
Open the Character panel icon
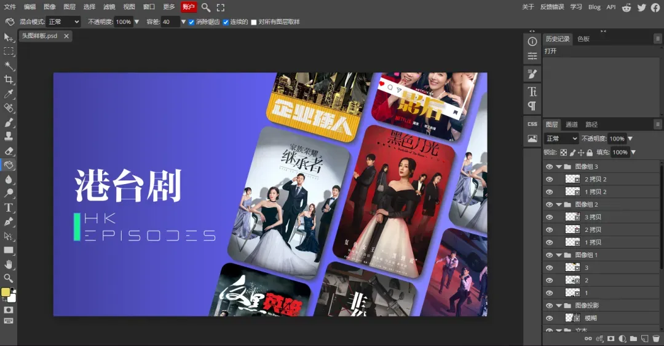coord(532,91)
